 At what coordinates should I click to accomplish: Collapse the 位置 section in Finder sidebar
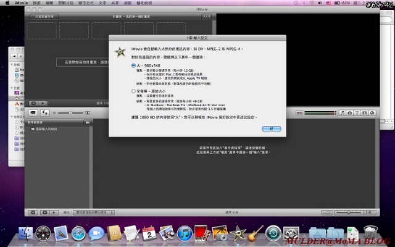(x=12, y=88)
